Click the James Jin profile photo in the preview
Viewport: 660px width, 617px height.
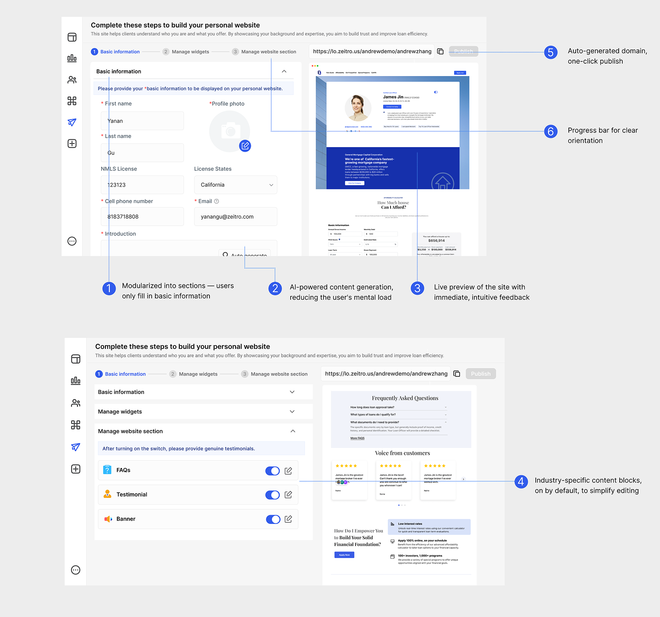(358, 108)
